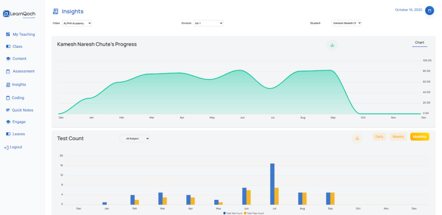Switch test count to Daily view
Image resolution: width=442 pixels, height=215 pixels.
click(379, 137)
